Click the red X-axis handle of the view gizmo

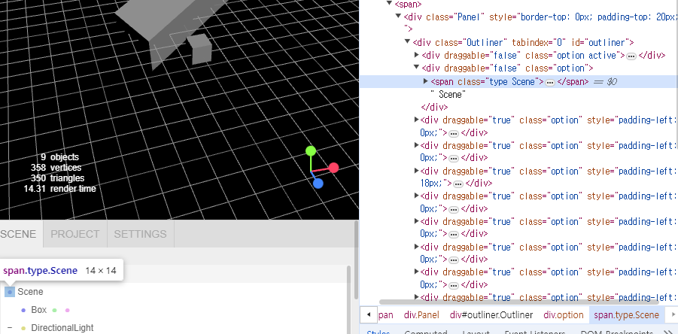pyautogui.click(x=333, y=168)
